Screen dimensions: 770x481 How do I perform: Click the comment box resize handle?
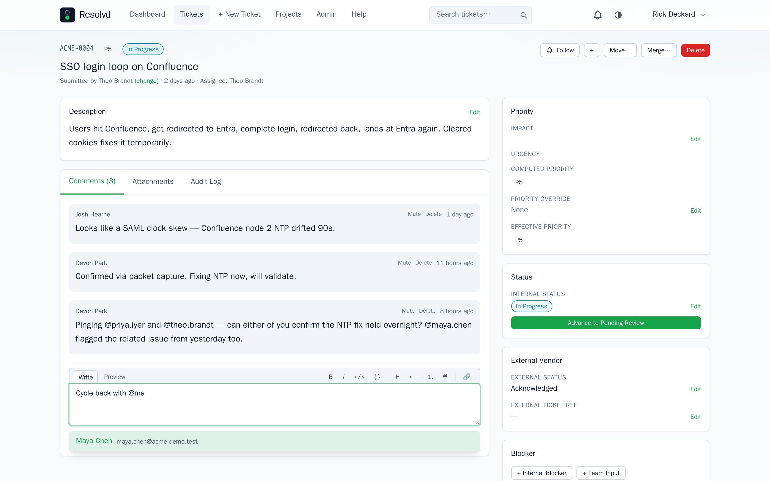(x=477, y=422)
